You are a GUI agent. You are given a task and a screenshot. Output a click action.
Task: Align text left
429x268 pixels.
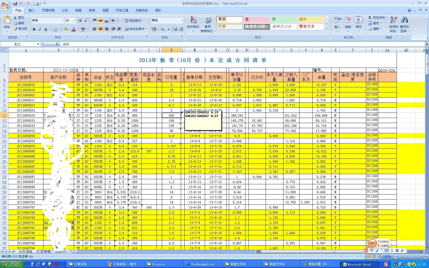pos(94,29)
